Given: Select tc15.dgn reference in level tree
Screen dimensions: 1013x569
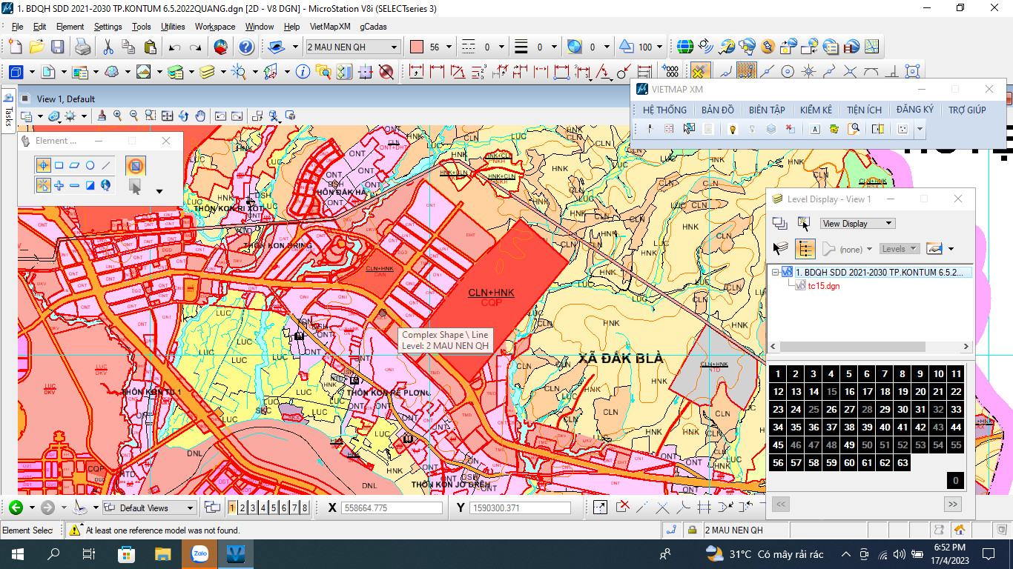Looking at the screenshot, I should (823, 286).
